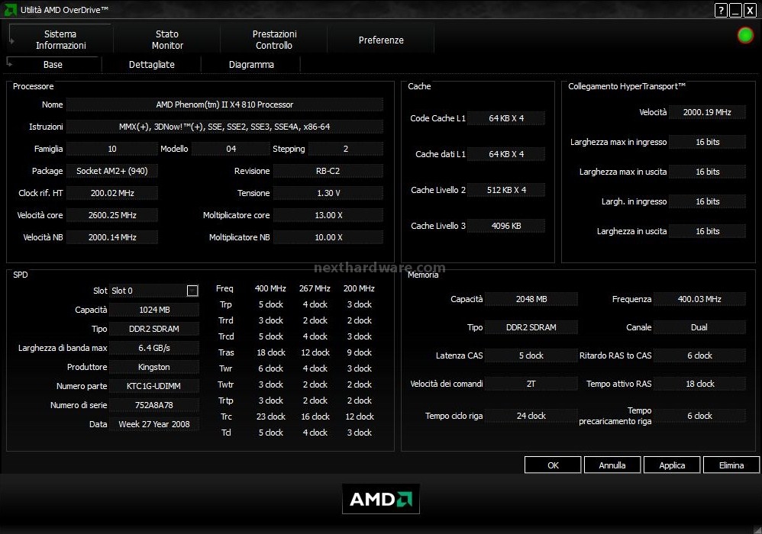The image size is (762, 534).
Task: Click the Velocità dei comandi value 2T
Action: 531,384
